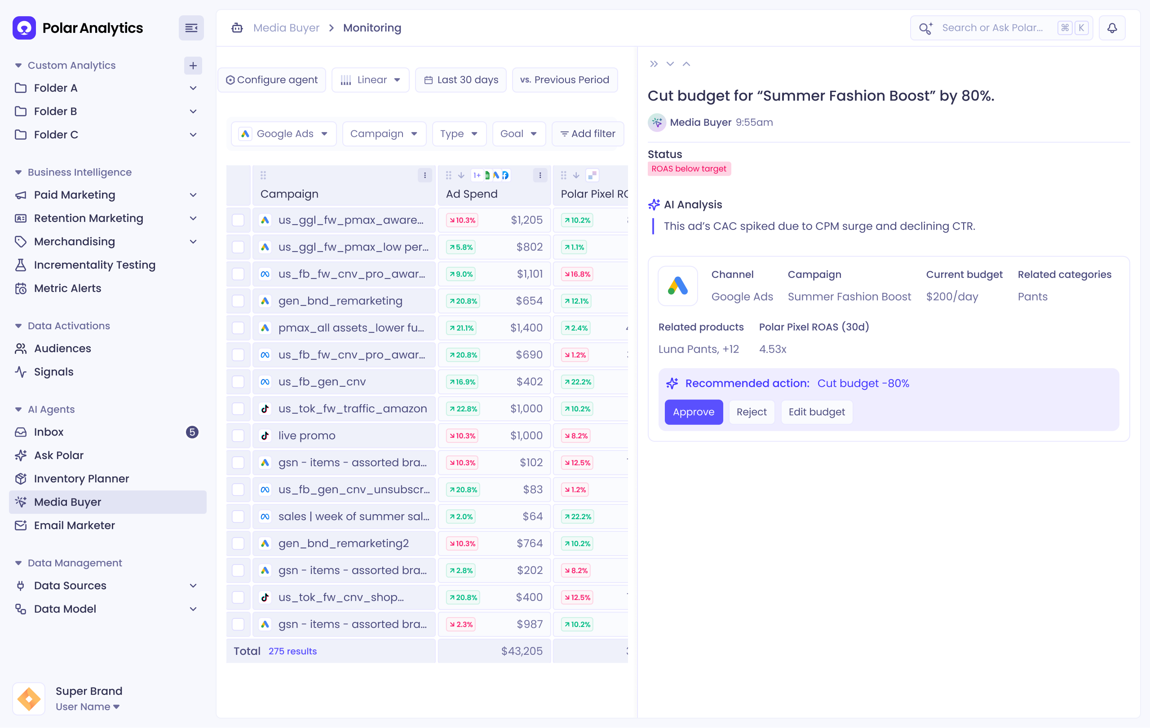Go to previous recommendation with up chevron

coord(686,64)
